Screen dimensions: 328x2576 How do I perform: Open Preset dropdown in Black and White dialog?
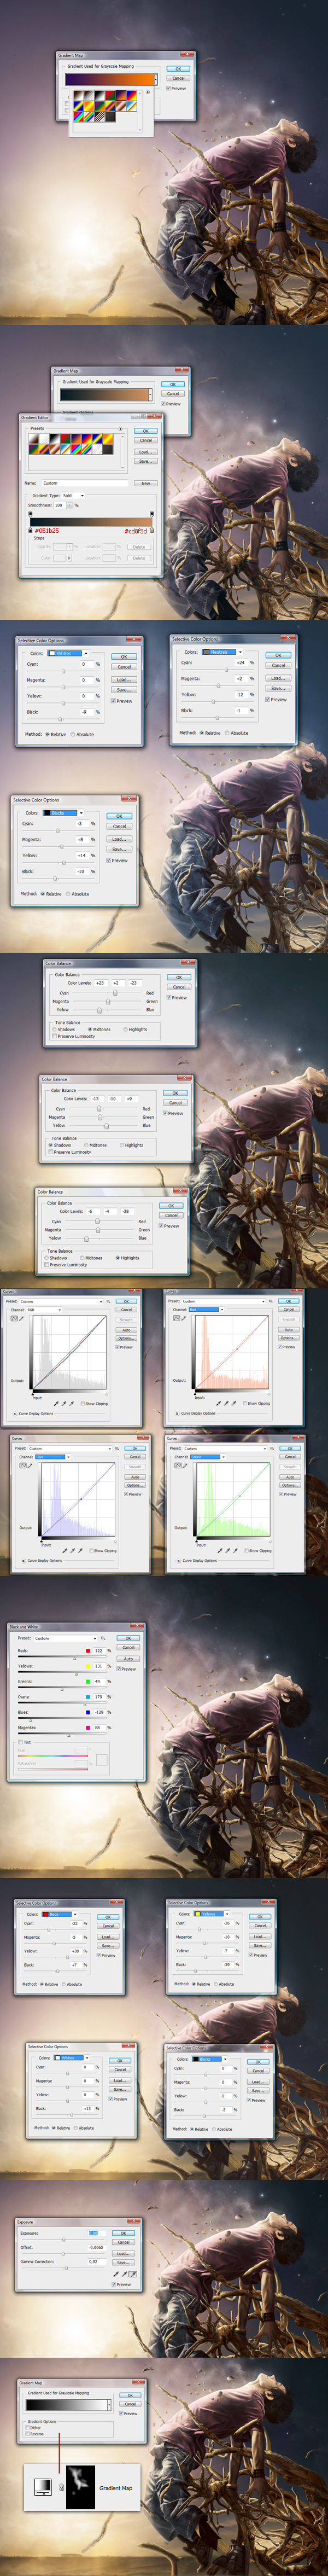click(65, 1638)
